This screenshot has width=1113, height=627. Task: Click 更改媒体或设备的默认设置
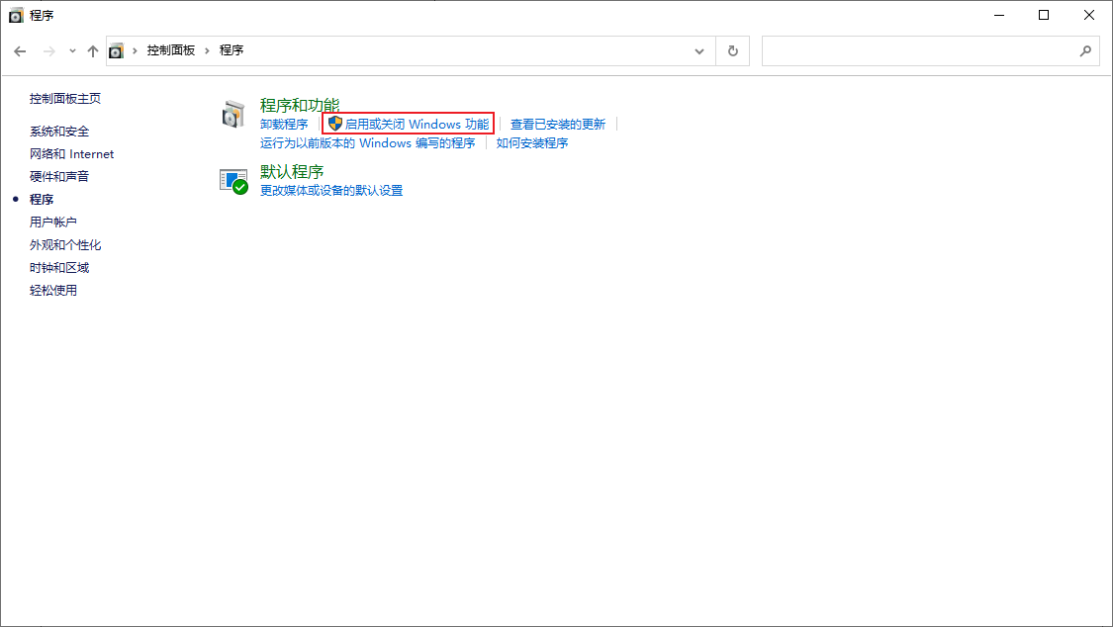(331, 191)
